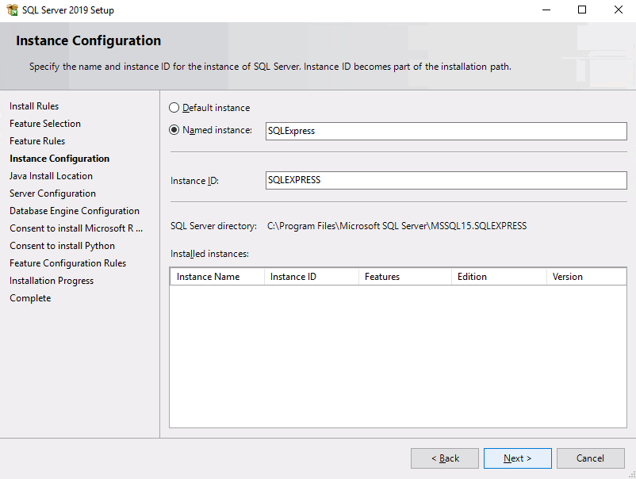The width and height of the screenshot is (636, 479).
Task: Open the Install Rules step
Action: [x=34, y=106]
